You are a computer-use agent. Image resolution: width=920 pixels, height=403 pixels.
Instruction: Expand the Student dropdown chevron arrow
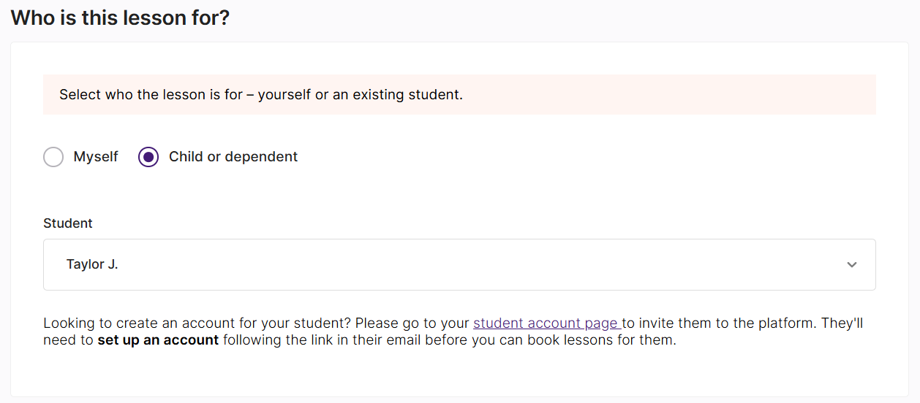[x=851, y=265]
